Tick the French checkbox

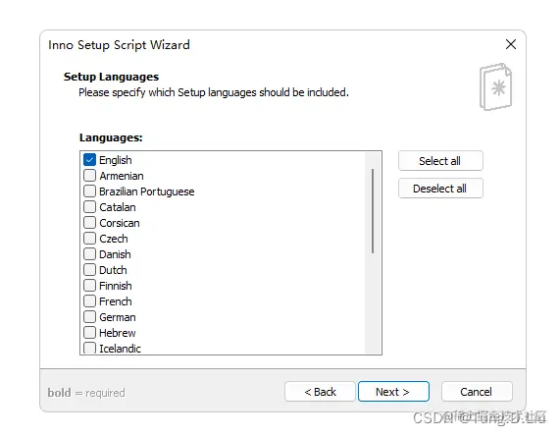click(89, 301)
